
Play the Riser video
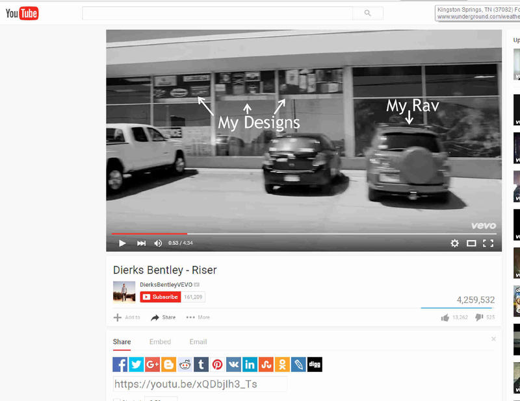click(x=122, y=243)
